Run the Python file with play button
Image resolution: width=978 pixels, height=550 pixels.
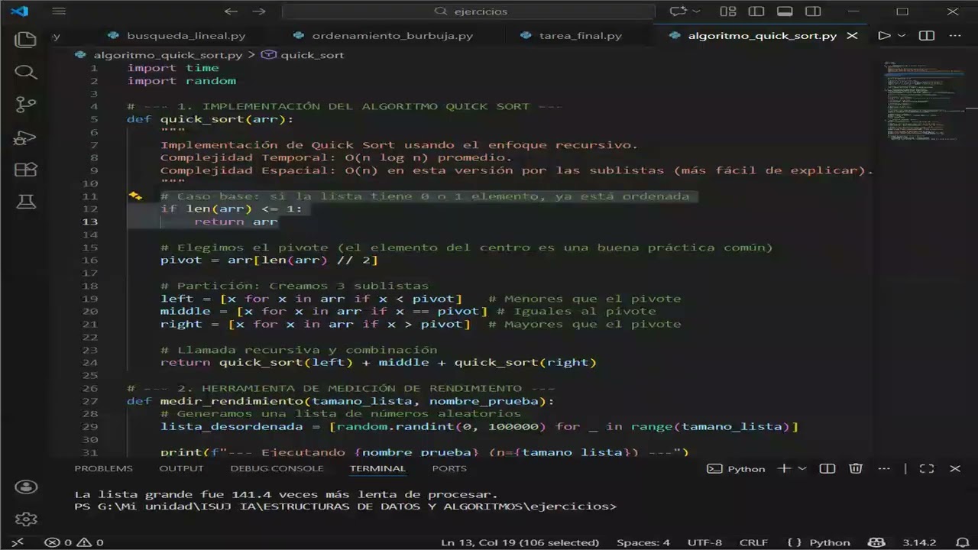click(884, 36)
